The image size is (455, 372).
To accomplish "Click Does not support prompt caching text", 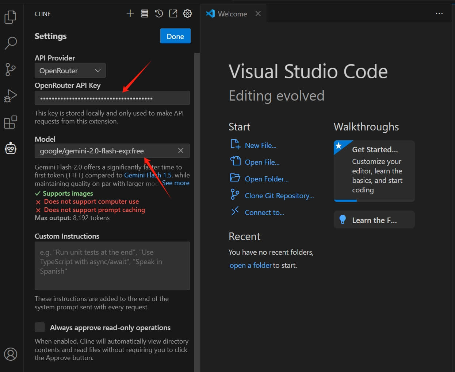I will (95, 210).
